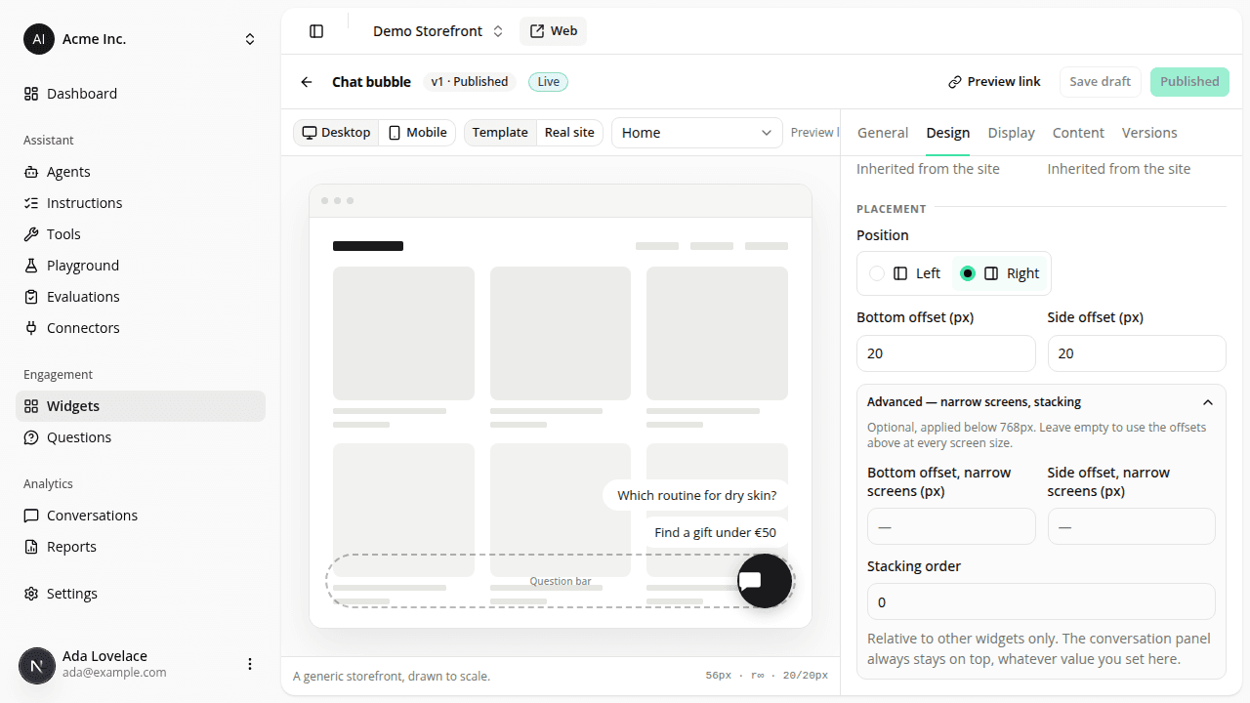Click 'Find a gift under €50' suggestion
Screen dimensions: 1250x703
point(716,532)
